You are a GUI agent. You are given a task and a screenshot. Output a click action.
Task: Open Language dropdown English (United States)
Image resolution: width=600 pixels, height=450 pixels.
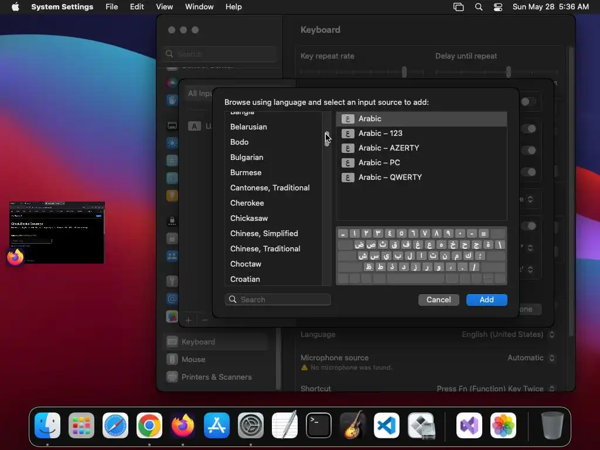pyautogui.click(x=508, y=335)
